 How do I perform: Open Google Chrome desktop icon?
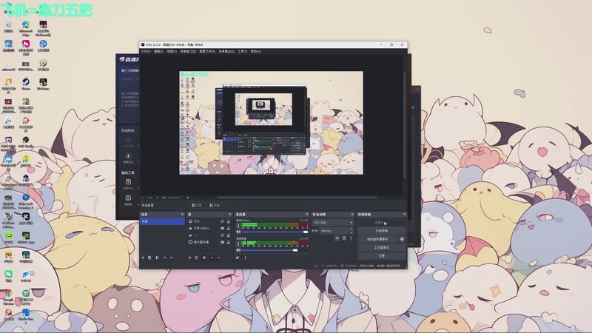click(x=8, y=297)
